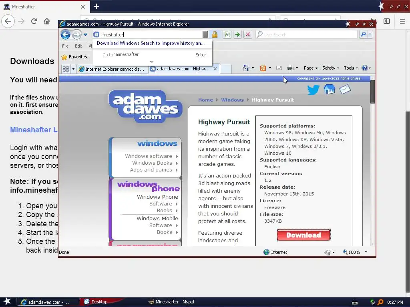Viewport: 410px width, 307px height.
Task: Click the Internet Explorer Back button
Action: 65,34
